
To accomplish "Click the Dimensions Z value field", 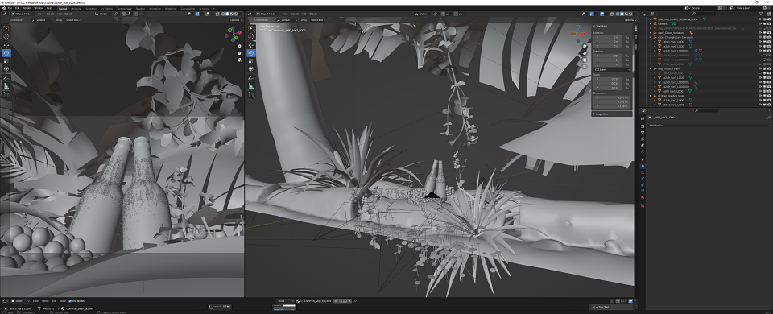I will 611,106.
